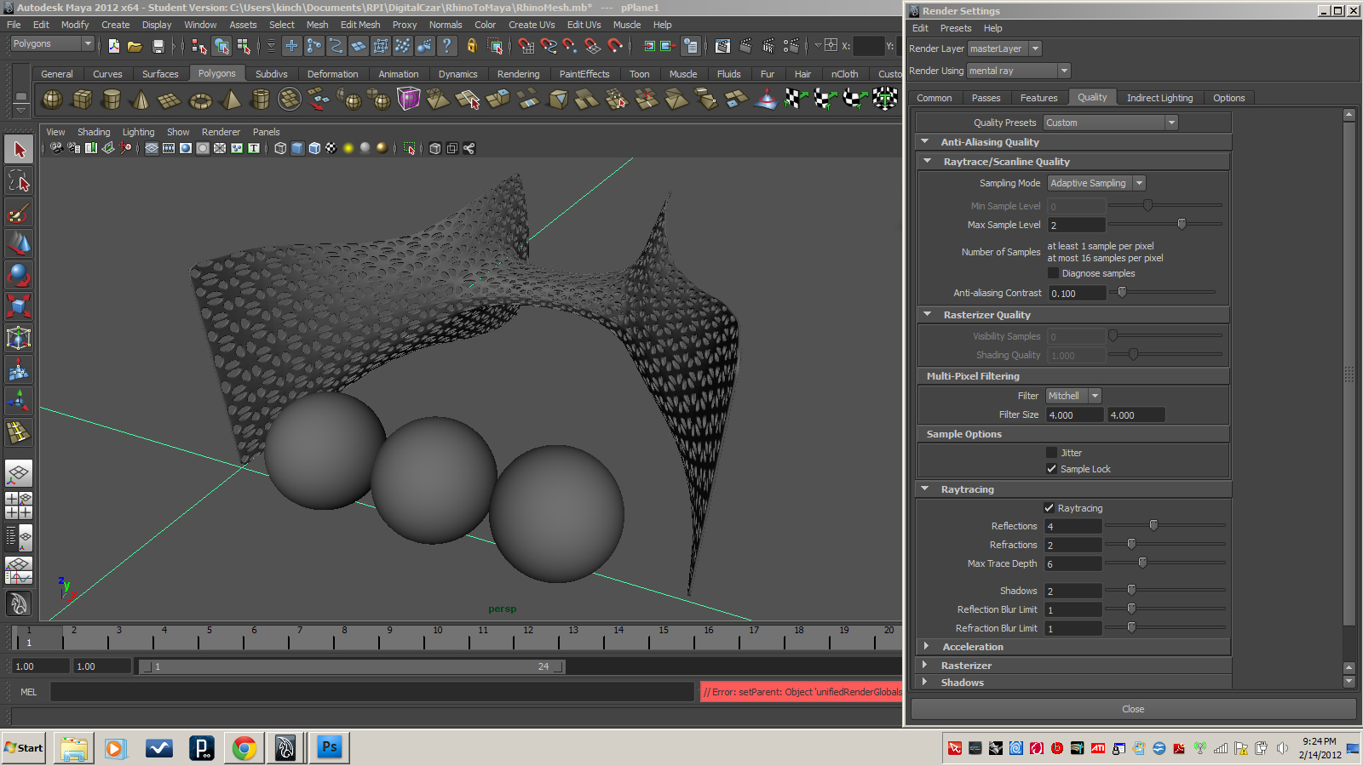Screen dimensions: 1363x766
Task: Uncheck the Sample Lock option
Action: [1051, 469]
